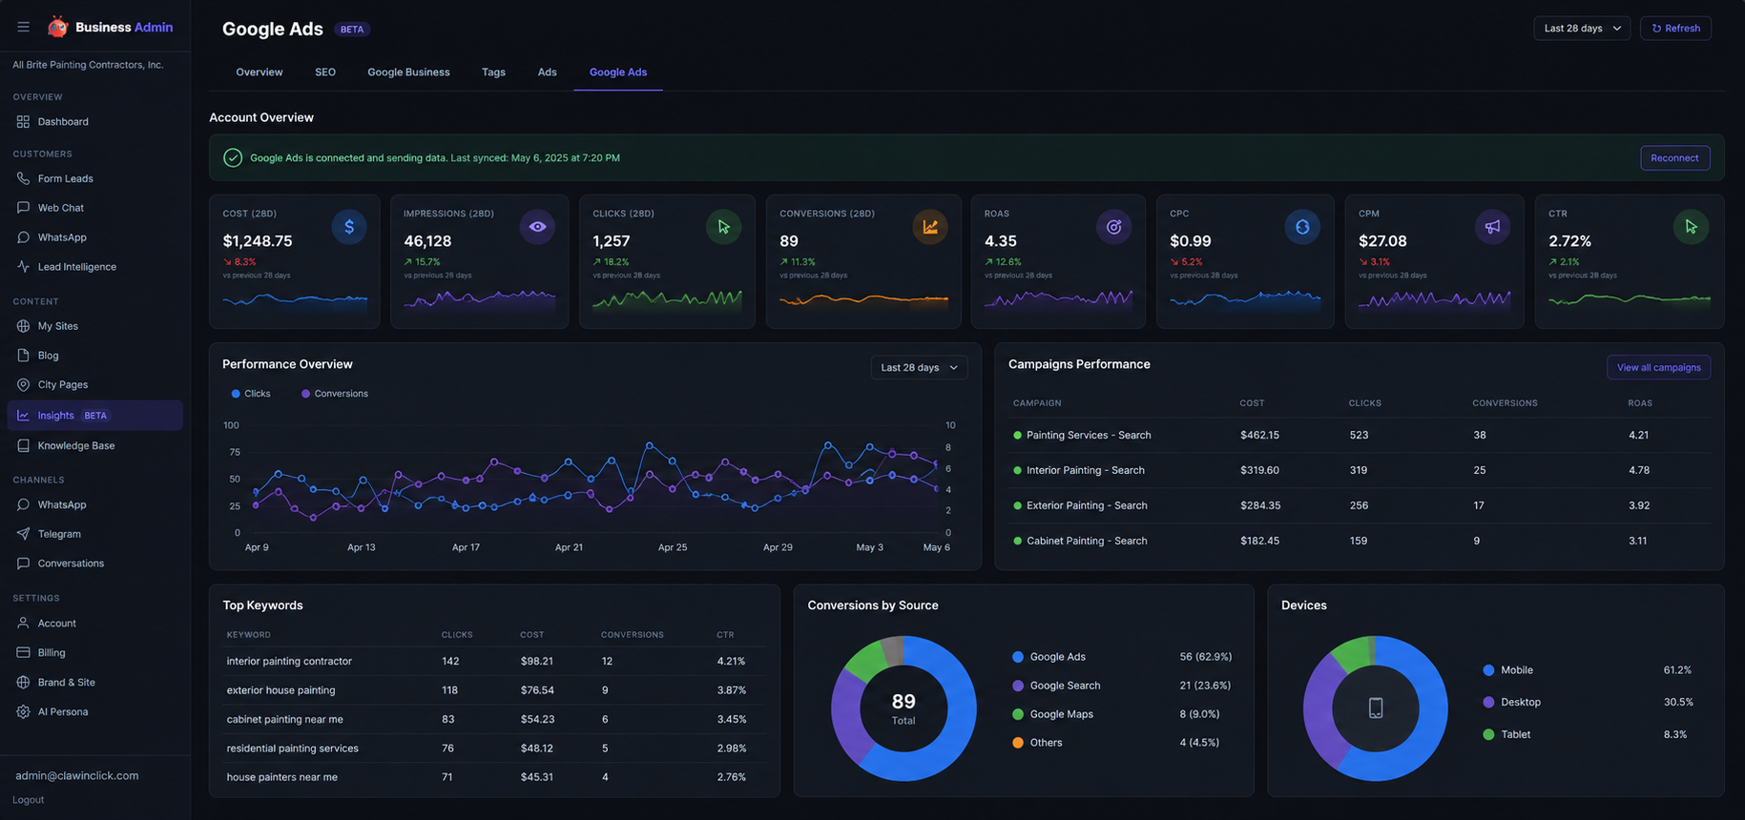Image resolution: width=1745 pixels, height=820 pixels.
Task: Open Performance Overview Last 28 days dropdown
Action: tap(919, 368)
